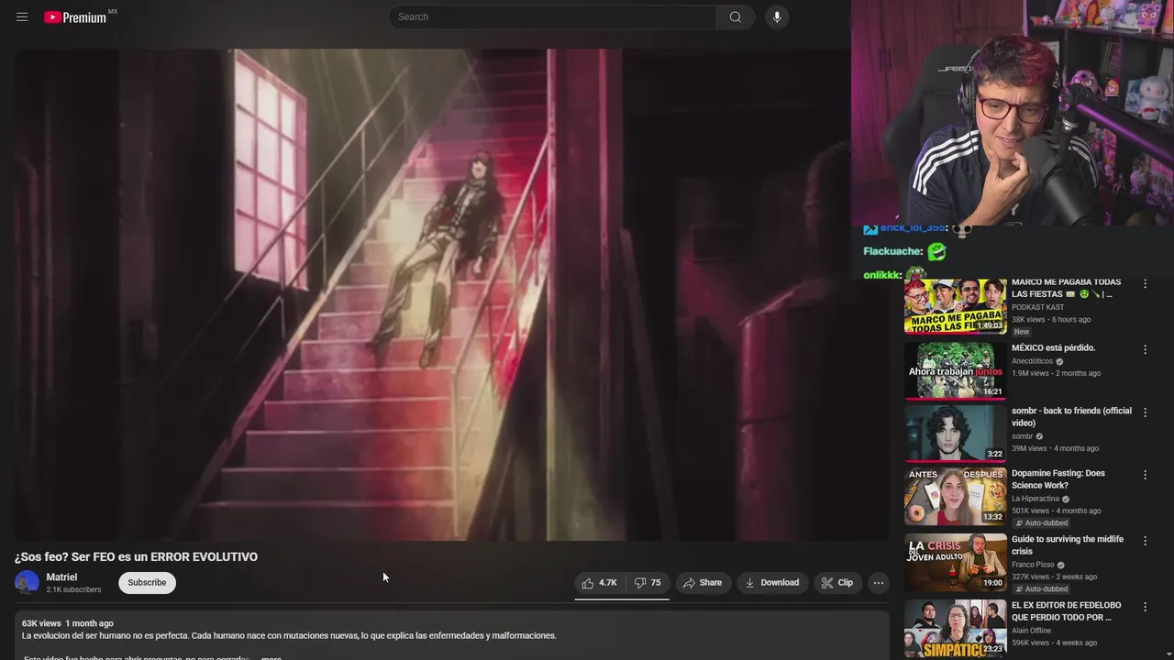Image resolution: width=1174 pixels, height=660 pixels.
Task: Open 'Guide to surviving the midlife crisis' thumbnail
Action: click(955, 562)
